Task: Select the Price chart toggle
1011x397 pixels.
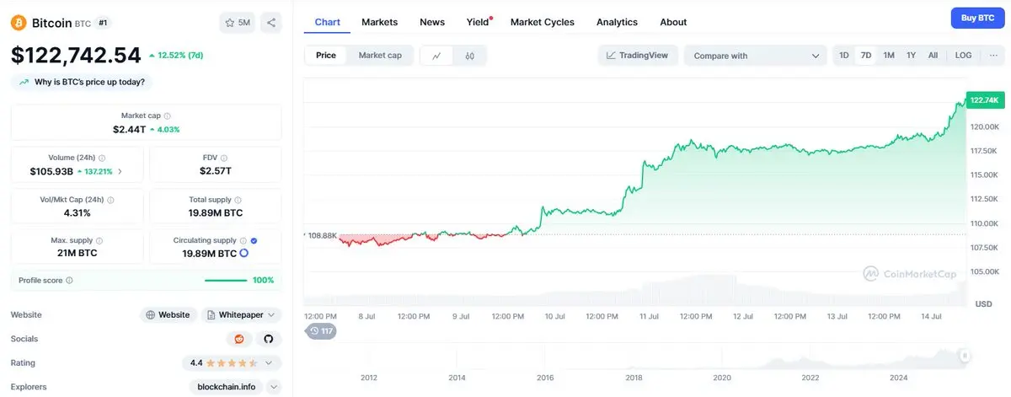Action: [326, 56]
